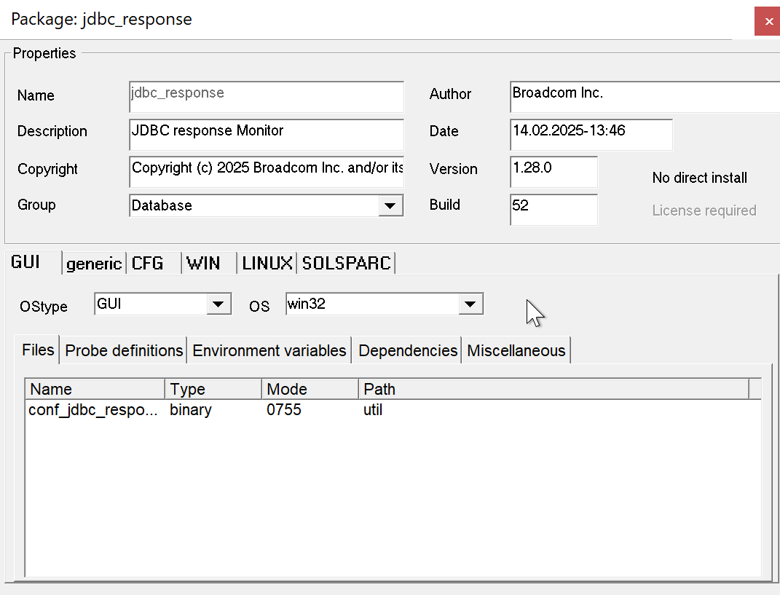Open the Miscellaneous tab
The height and width of the screenshot is (595, 780).
516,351
